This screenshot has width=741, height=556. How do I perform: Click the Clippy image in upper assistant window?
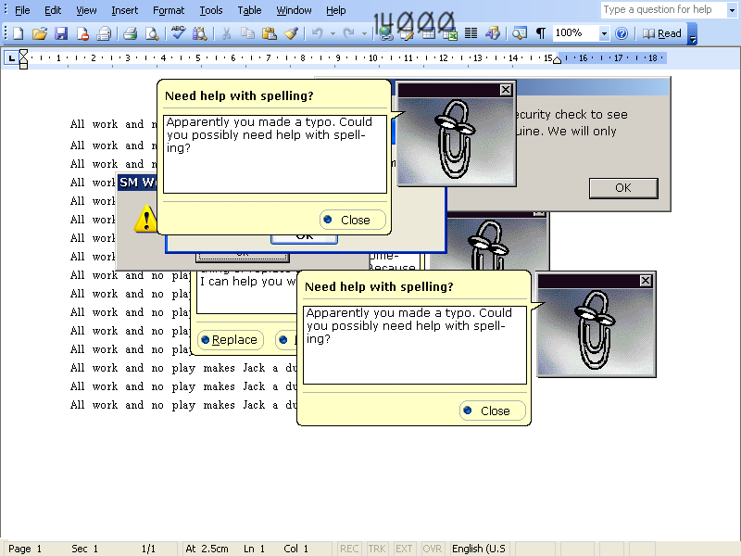tap(456, 141)
